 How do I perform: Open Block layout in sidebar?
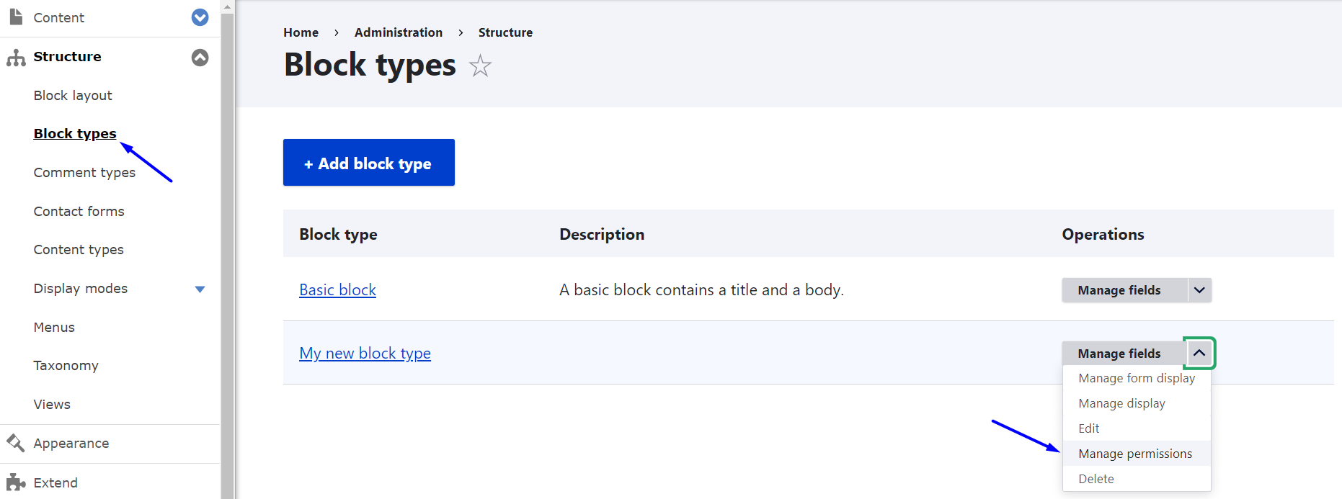tap(73, 96)
